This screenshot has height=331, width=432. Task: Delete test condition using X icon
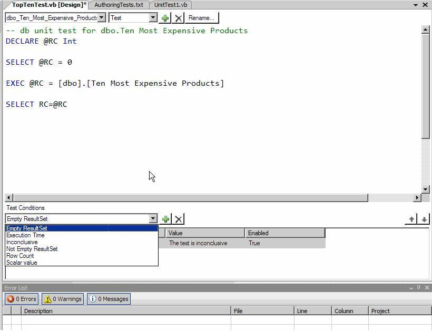pyautogui.click(x=179, y=219)
